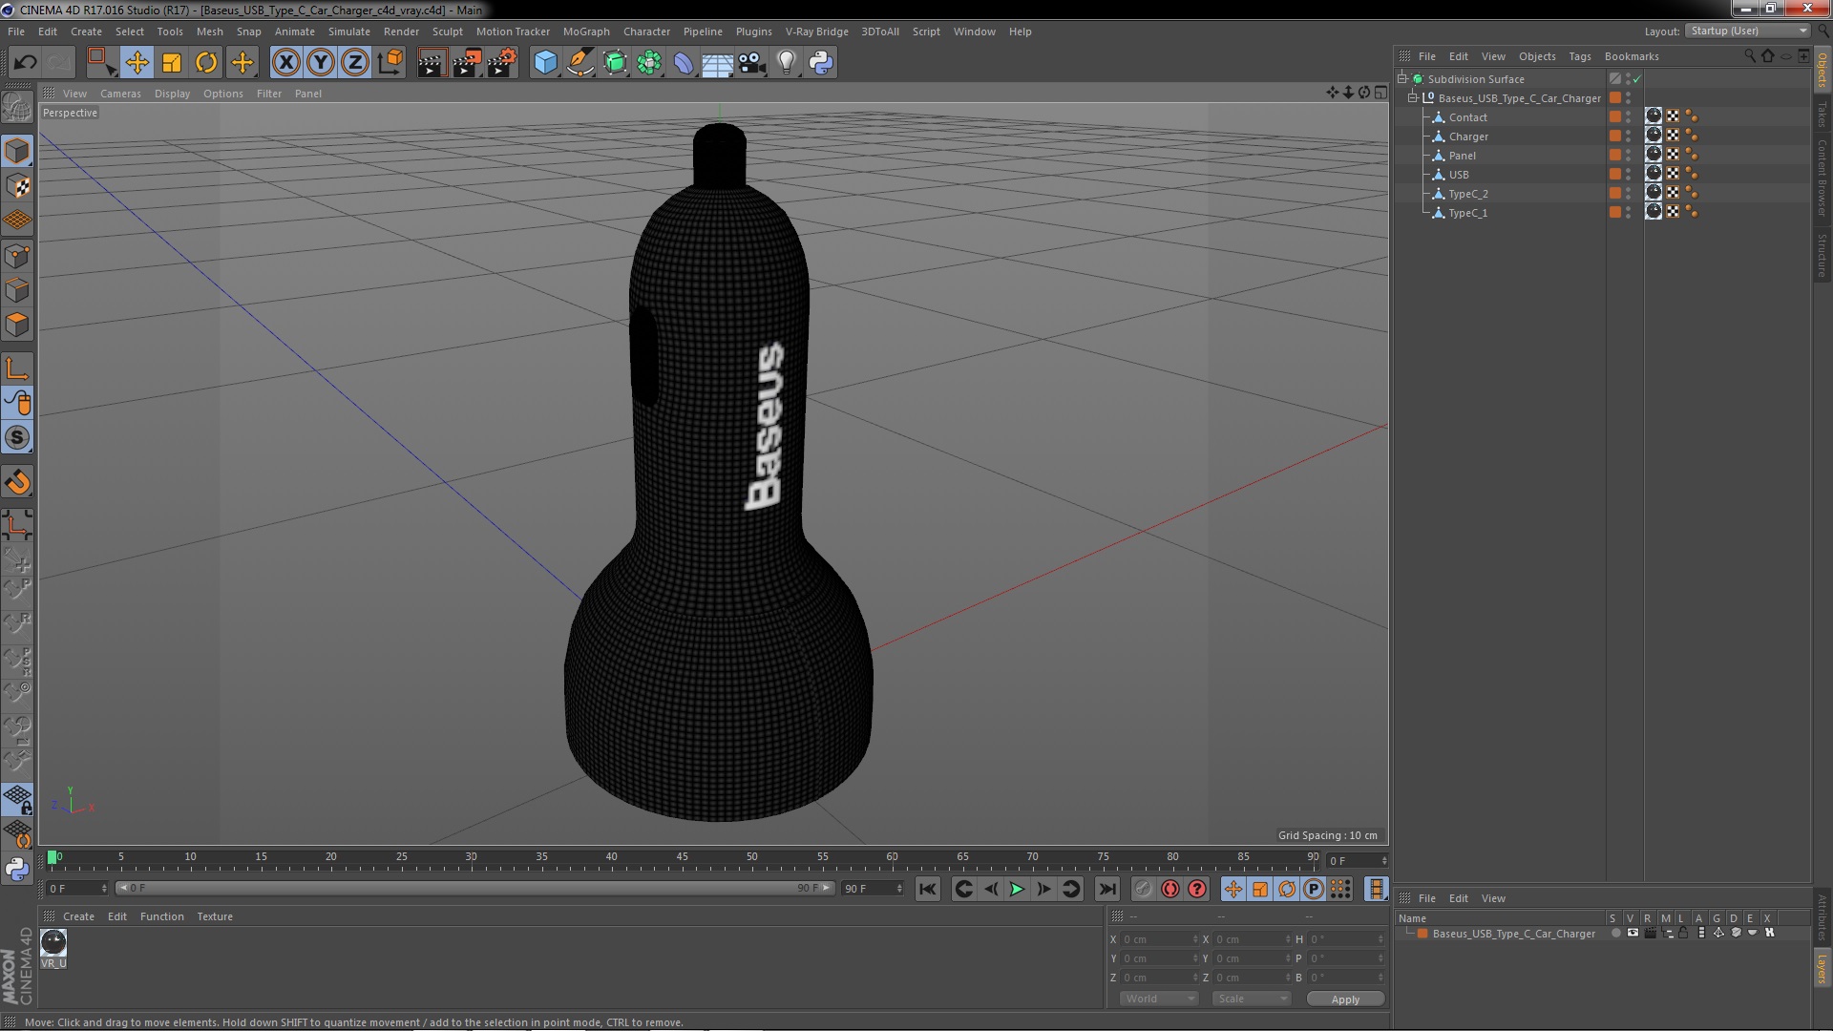Open the Python script icon in toolbar
This screenshot has height=1031, width=1833.
click(x=821, y=63)
